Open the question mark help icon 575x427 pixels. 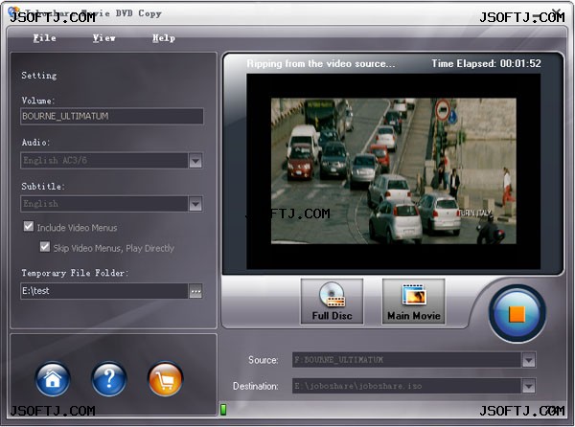click(109, 379)
